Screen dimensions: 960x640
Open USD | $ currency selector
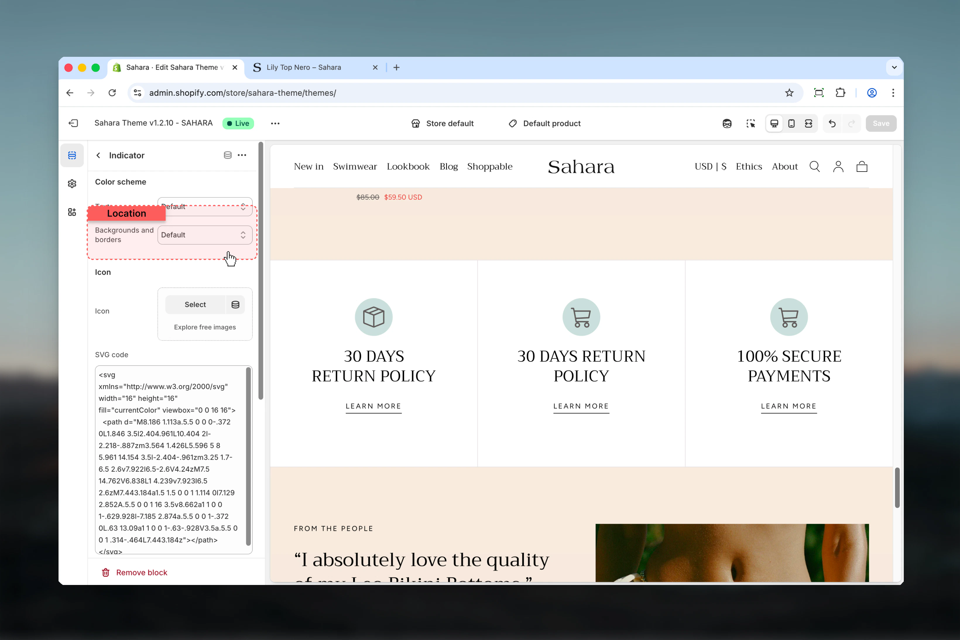point(710,166)
